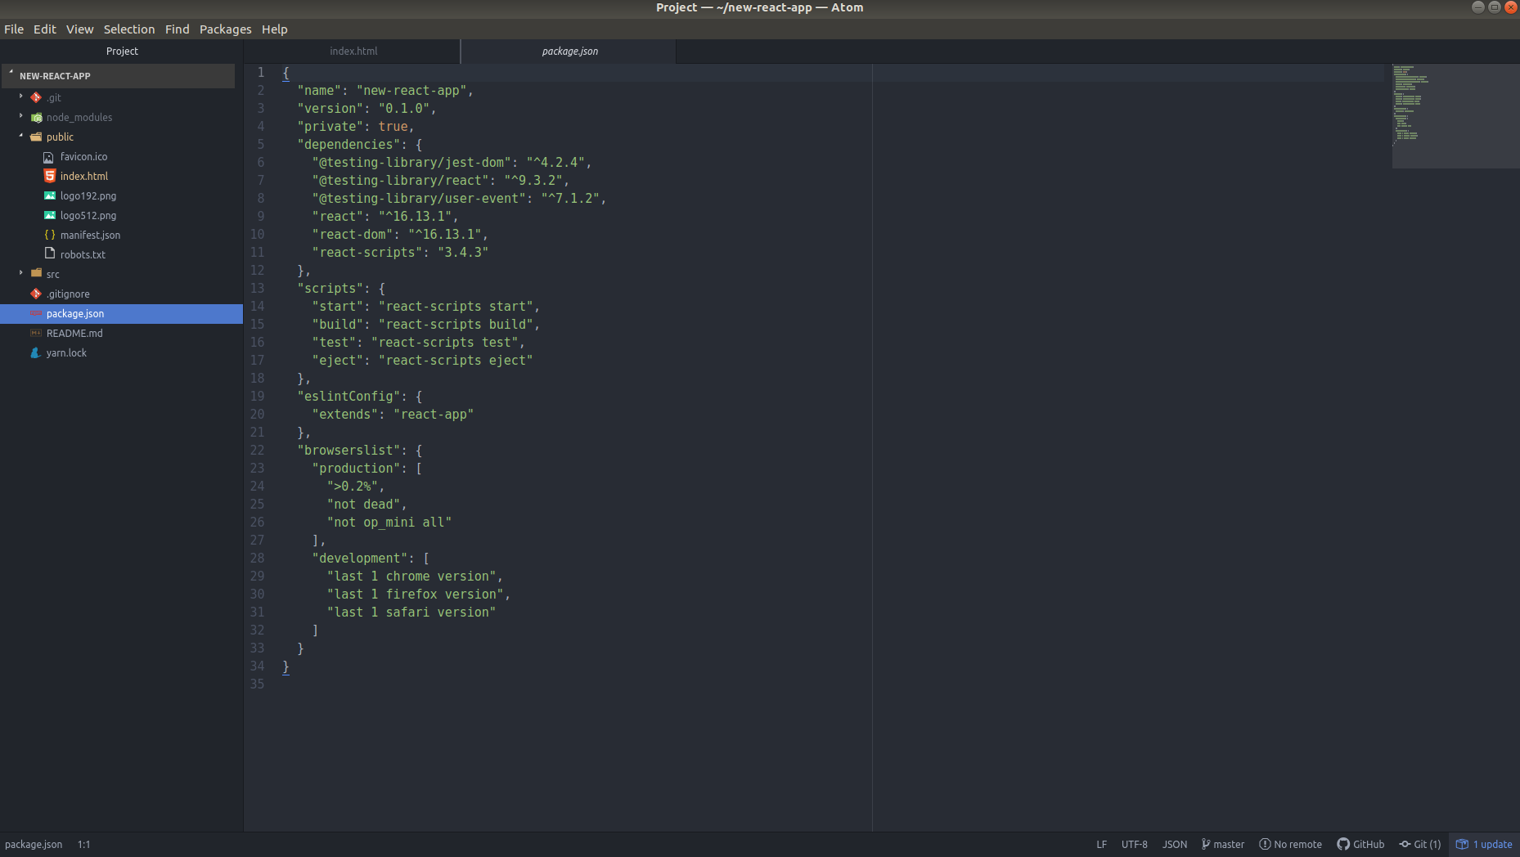
Task: Click the markdown icon beside README.md
Action: coord(36,333)
